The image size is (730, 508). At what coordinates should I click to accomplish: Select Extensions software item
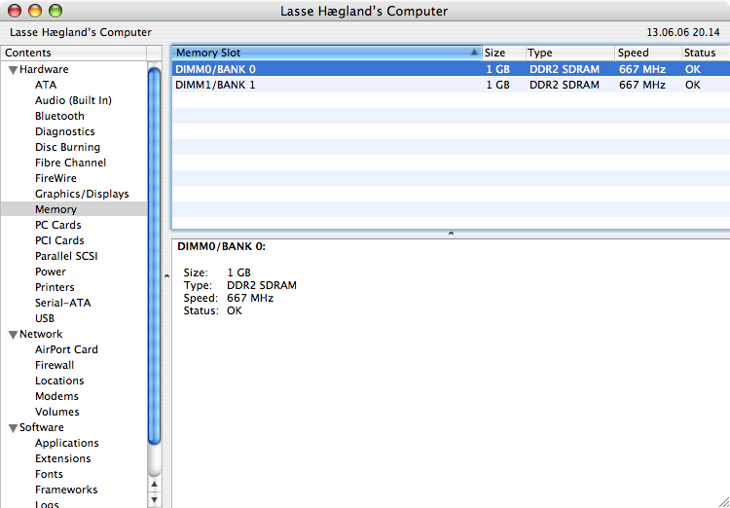point(63,458)
